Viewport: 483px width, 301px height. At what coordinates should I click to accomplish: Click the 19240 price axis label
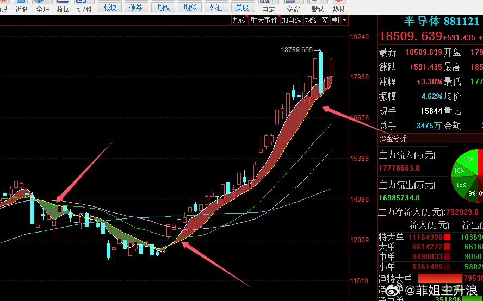[360, 37]
